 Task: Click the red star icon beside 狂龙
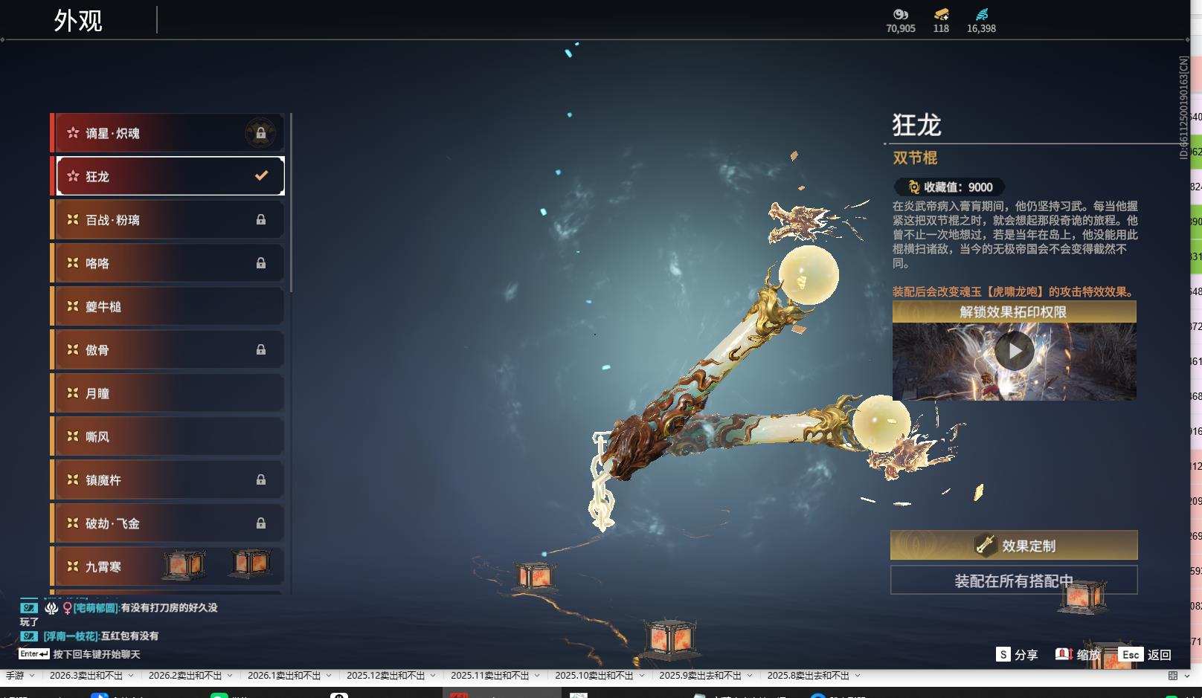(71, 175)
